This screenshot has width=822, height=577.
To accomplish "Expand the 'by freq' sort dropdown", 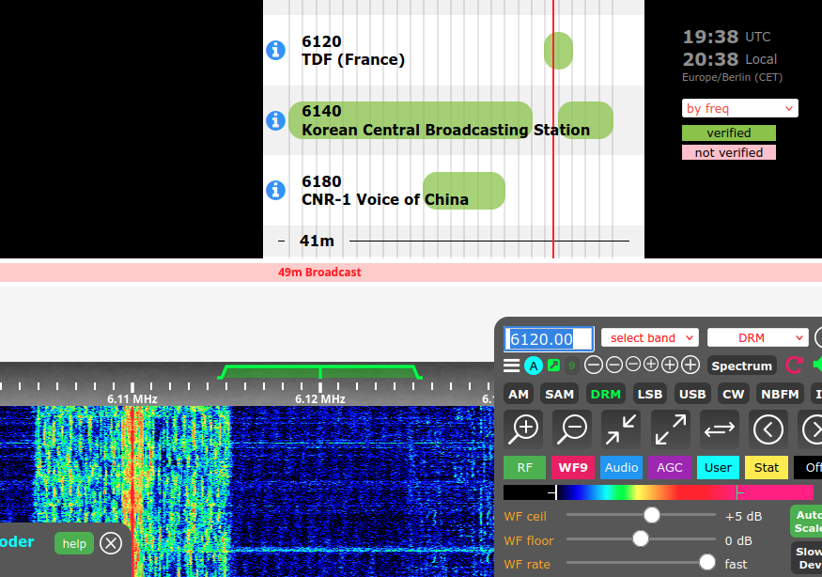I will point(739,108).
